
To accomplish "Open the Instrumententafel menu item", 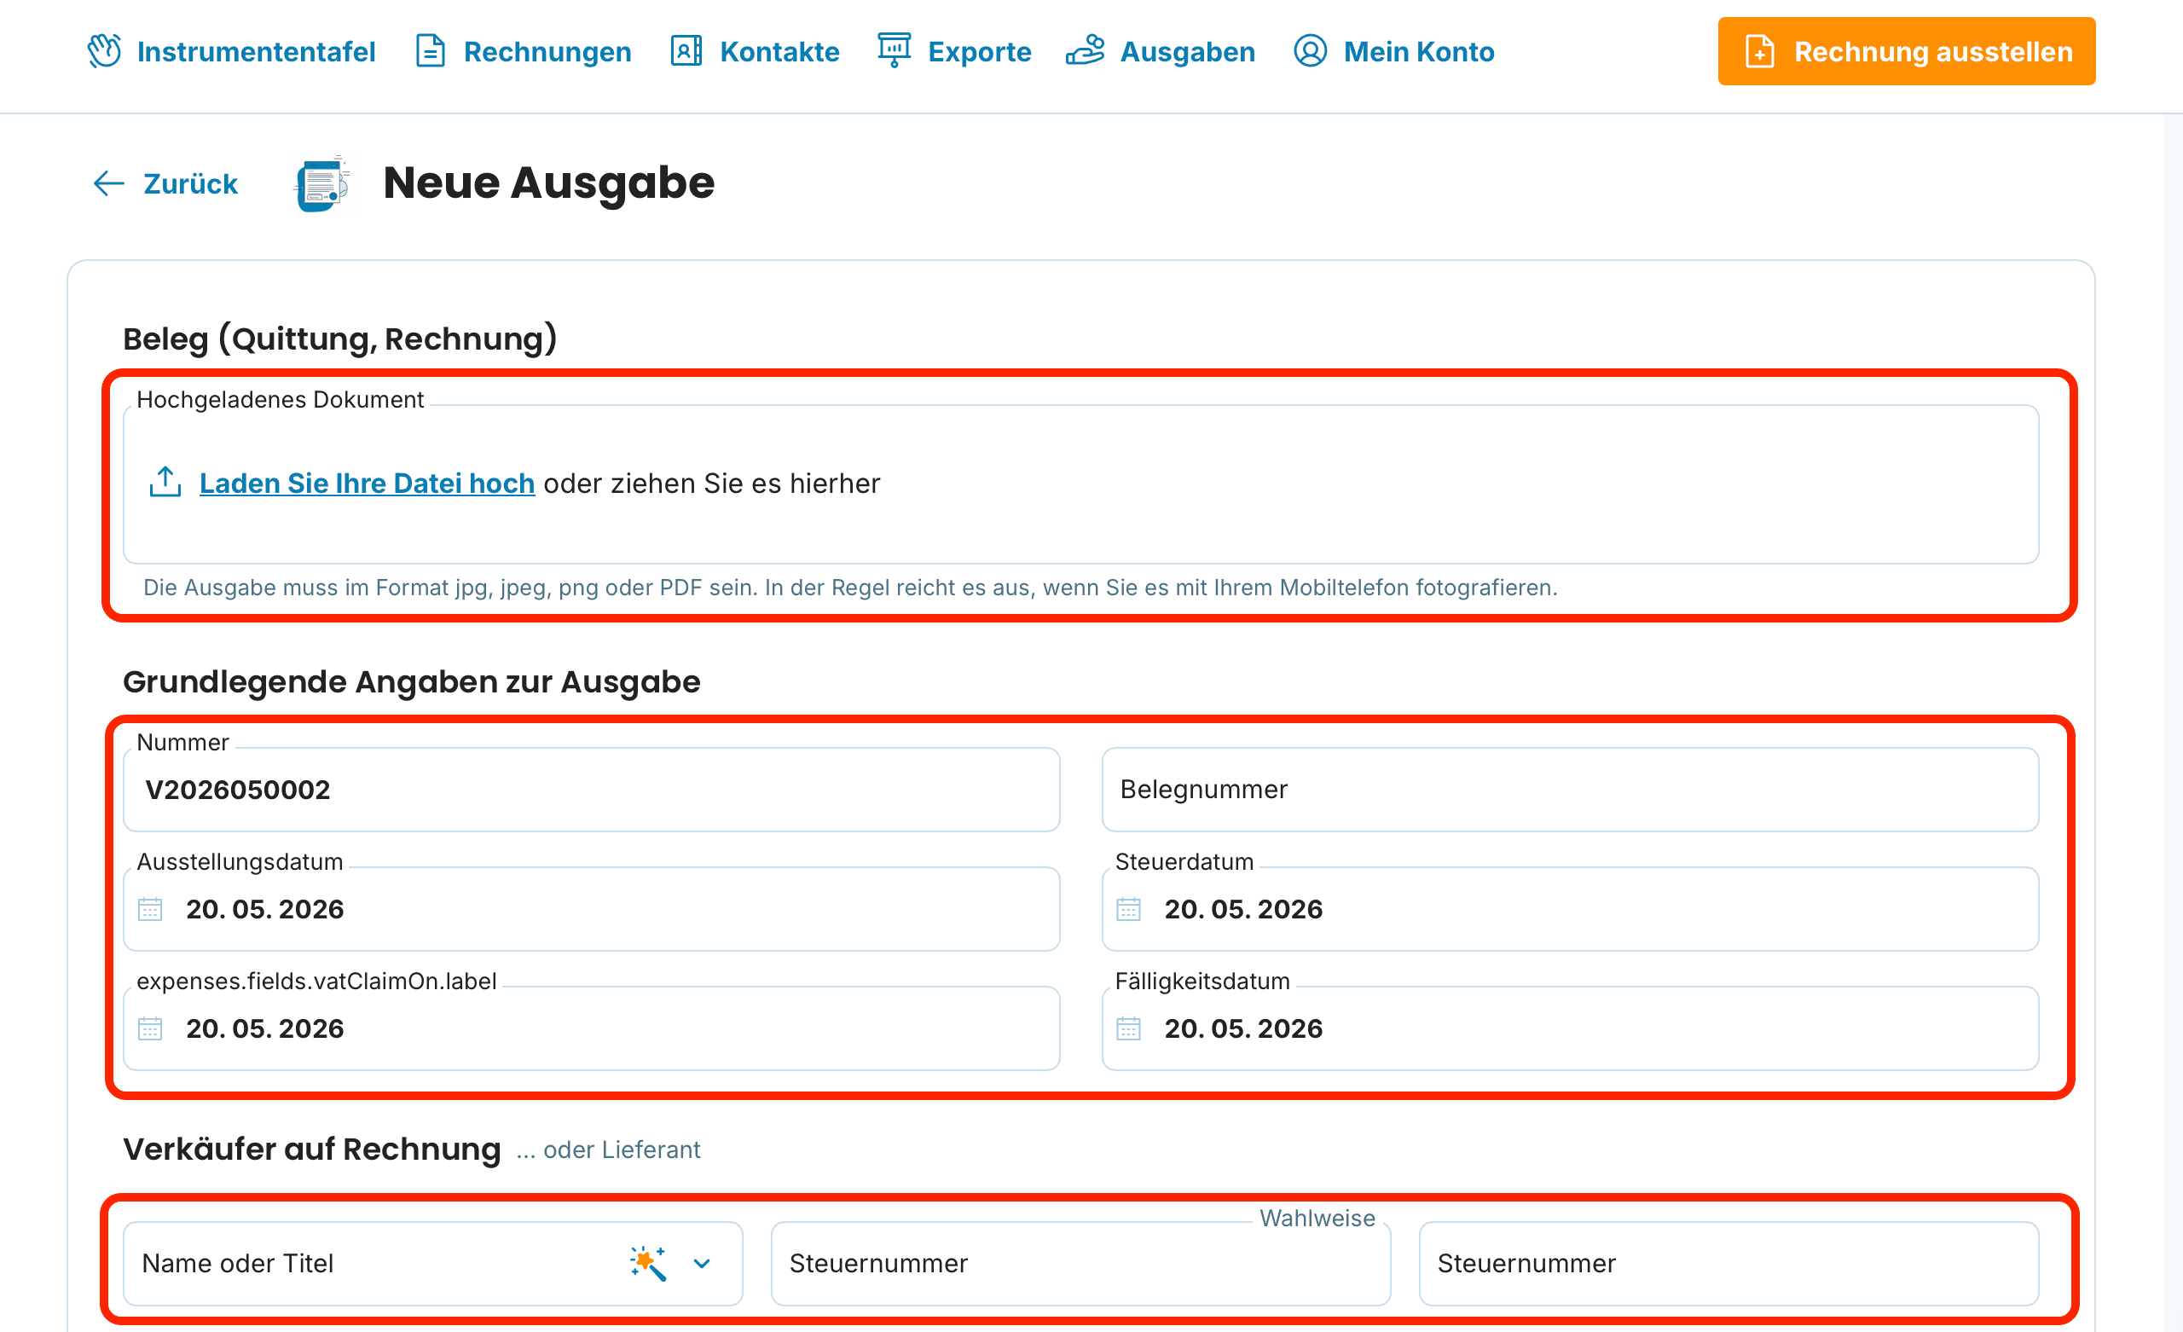I will (232, 51).
